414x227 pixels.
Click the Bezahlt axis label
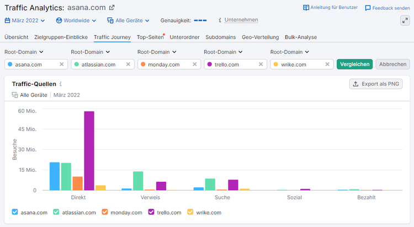[366, 197]
